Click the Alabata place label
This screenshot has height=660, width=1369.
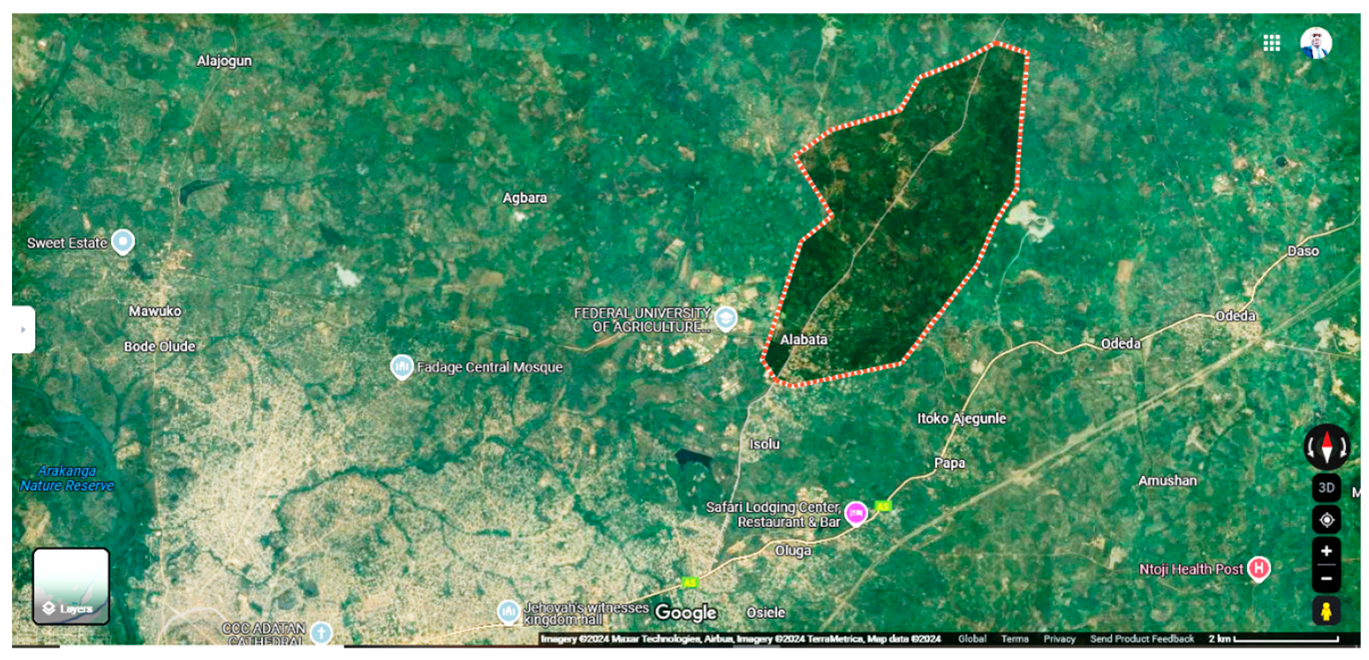[803, 339]
